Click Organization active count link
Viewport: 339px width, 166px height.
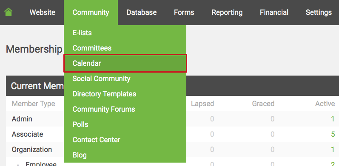(333, 149)
